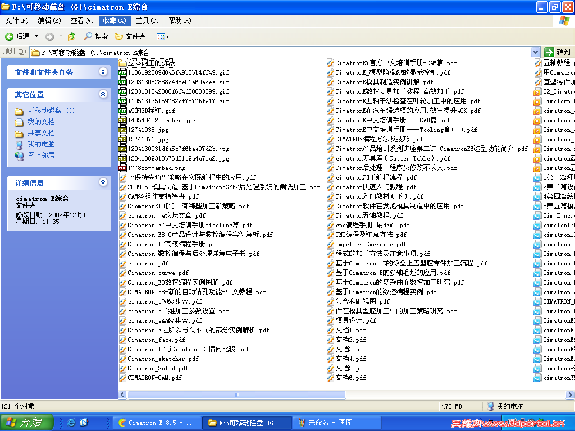Viewport: 575px width, 431px height.
Task: Select Cimatron五轴教程.pdf file icon
Action: (x=330, y=215)
